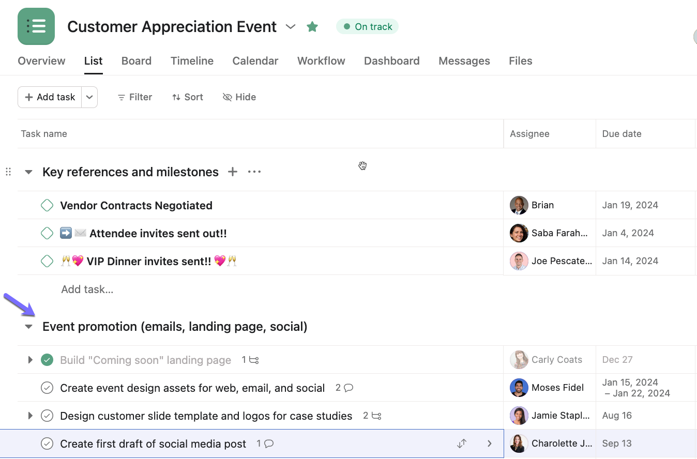Open the three-dot menu for Key references
This screenshot has height=459, width=697.
click(x=254, y=172)
